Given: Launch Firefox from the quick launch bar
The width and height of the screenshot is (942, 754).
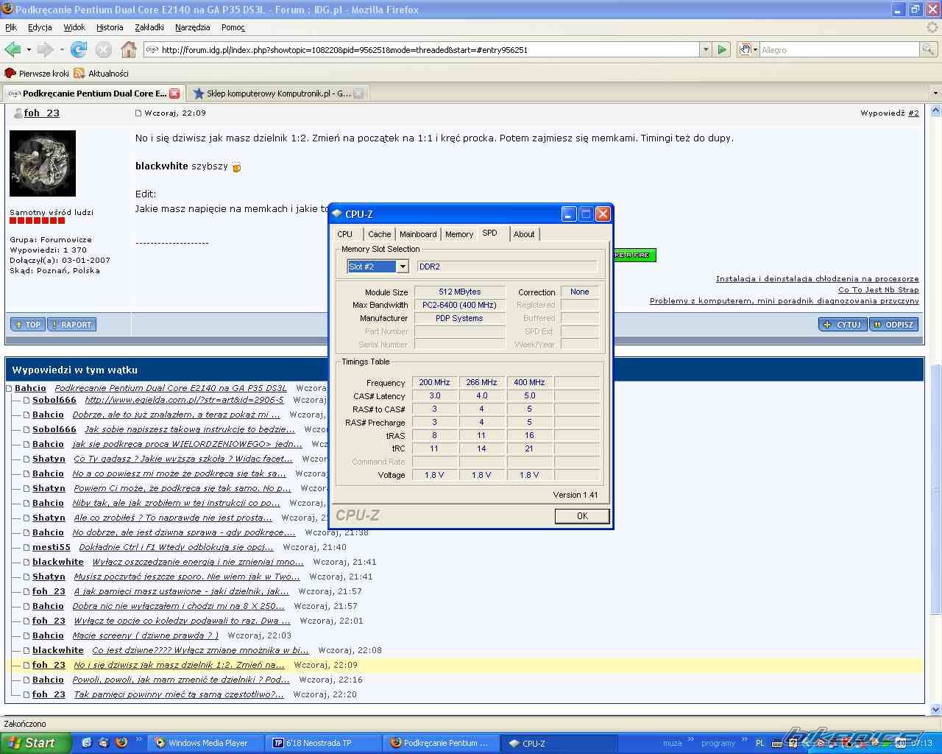Looking at the screenshot, I should click(x=121, y=742).
